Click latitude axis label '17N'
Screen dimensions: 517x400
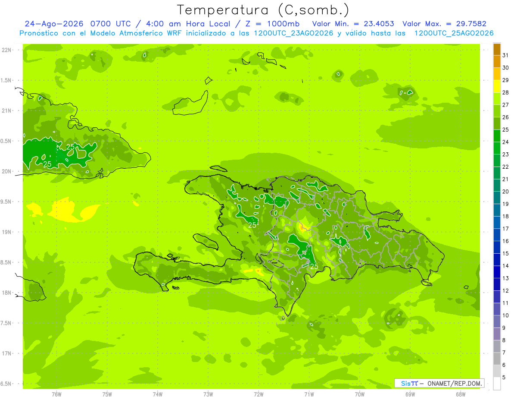pyautogui.click(x=7, y=353)
